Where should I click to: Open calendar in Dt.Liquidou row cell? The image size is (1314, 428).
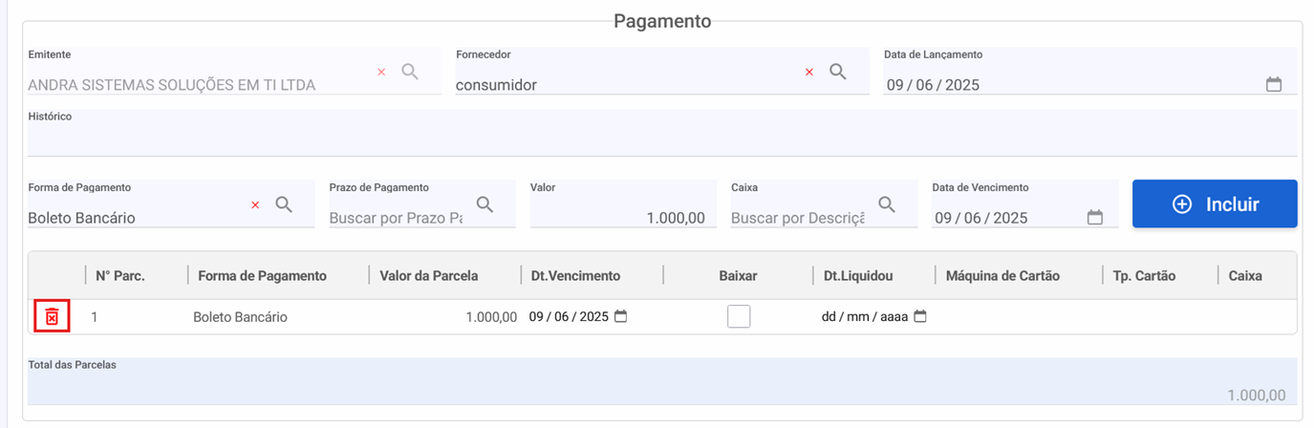pyautogui.click(x=920, y=316)
